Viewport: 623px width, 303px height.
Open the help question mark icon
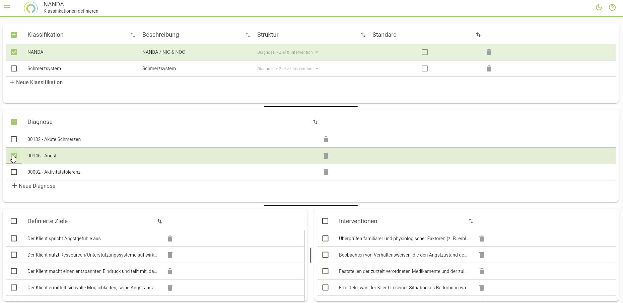(x=612, y=7)
